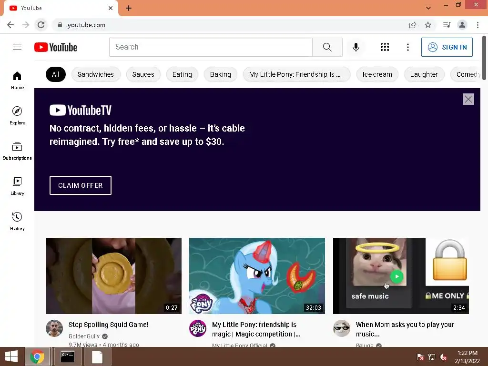This screenshot has width=488, height=366.
Task: Select the Ice cream filter chip
Action: point(377,74)
